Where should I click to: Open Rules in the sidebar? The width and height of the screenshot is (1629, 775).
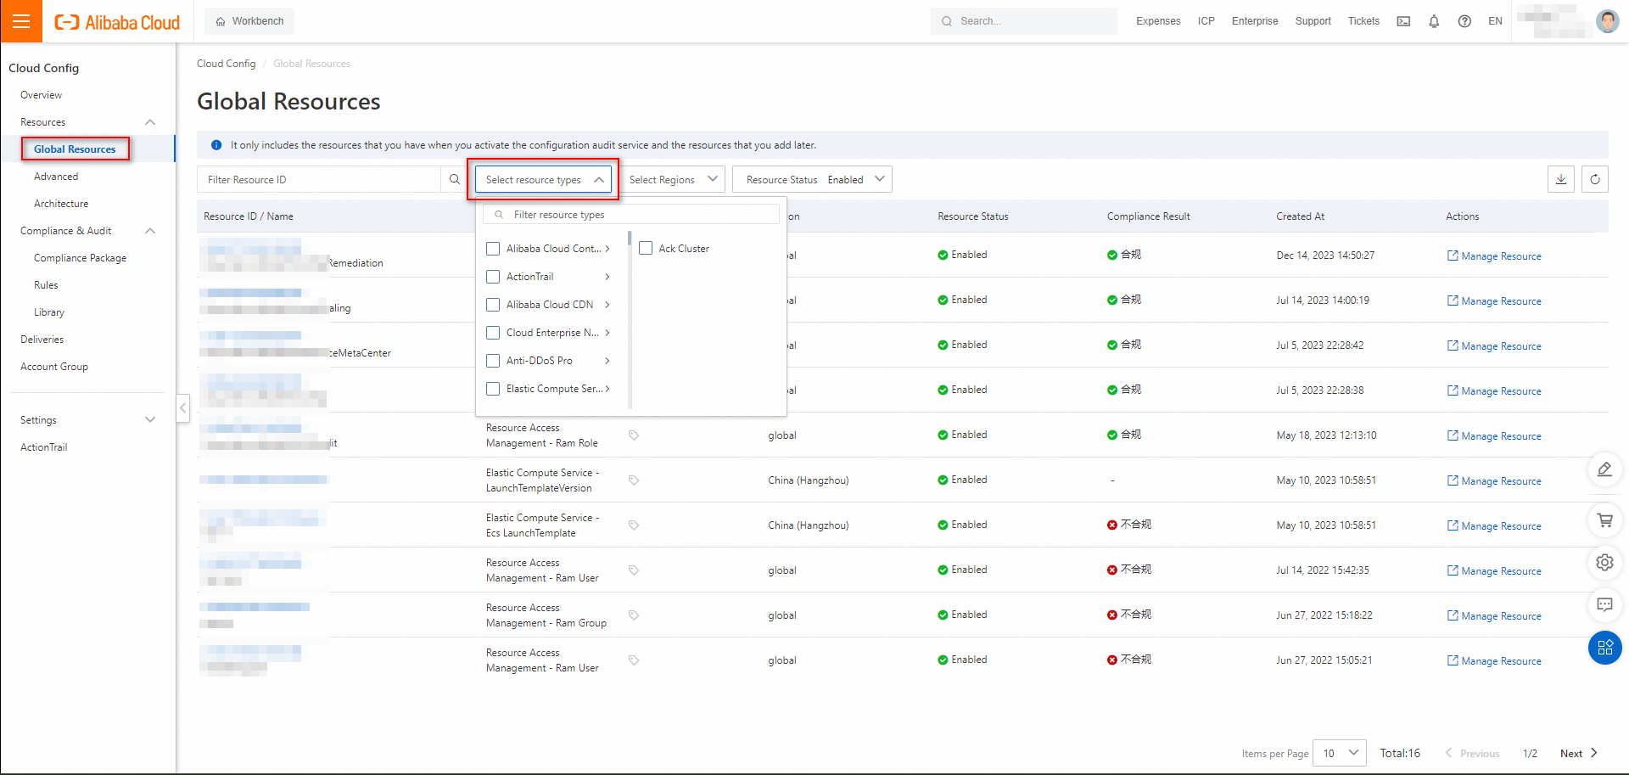tap(46, 285)
